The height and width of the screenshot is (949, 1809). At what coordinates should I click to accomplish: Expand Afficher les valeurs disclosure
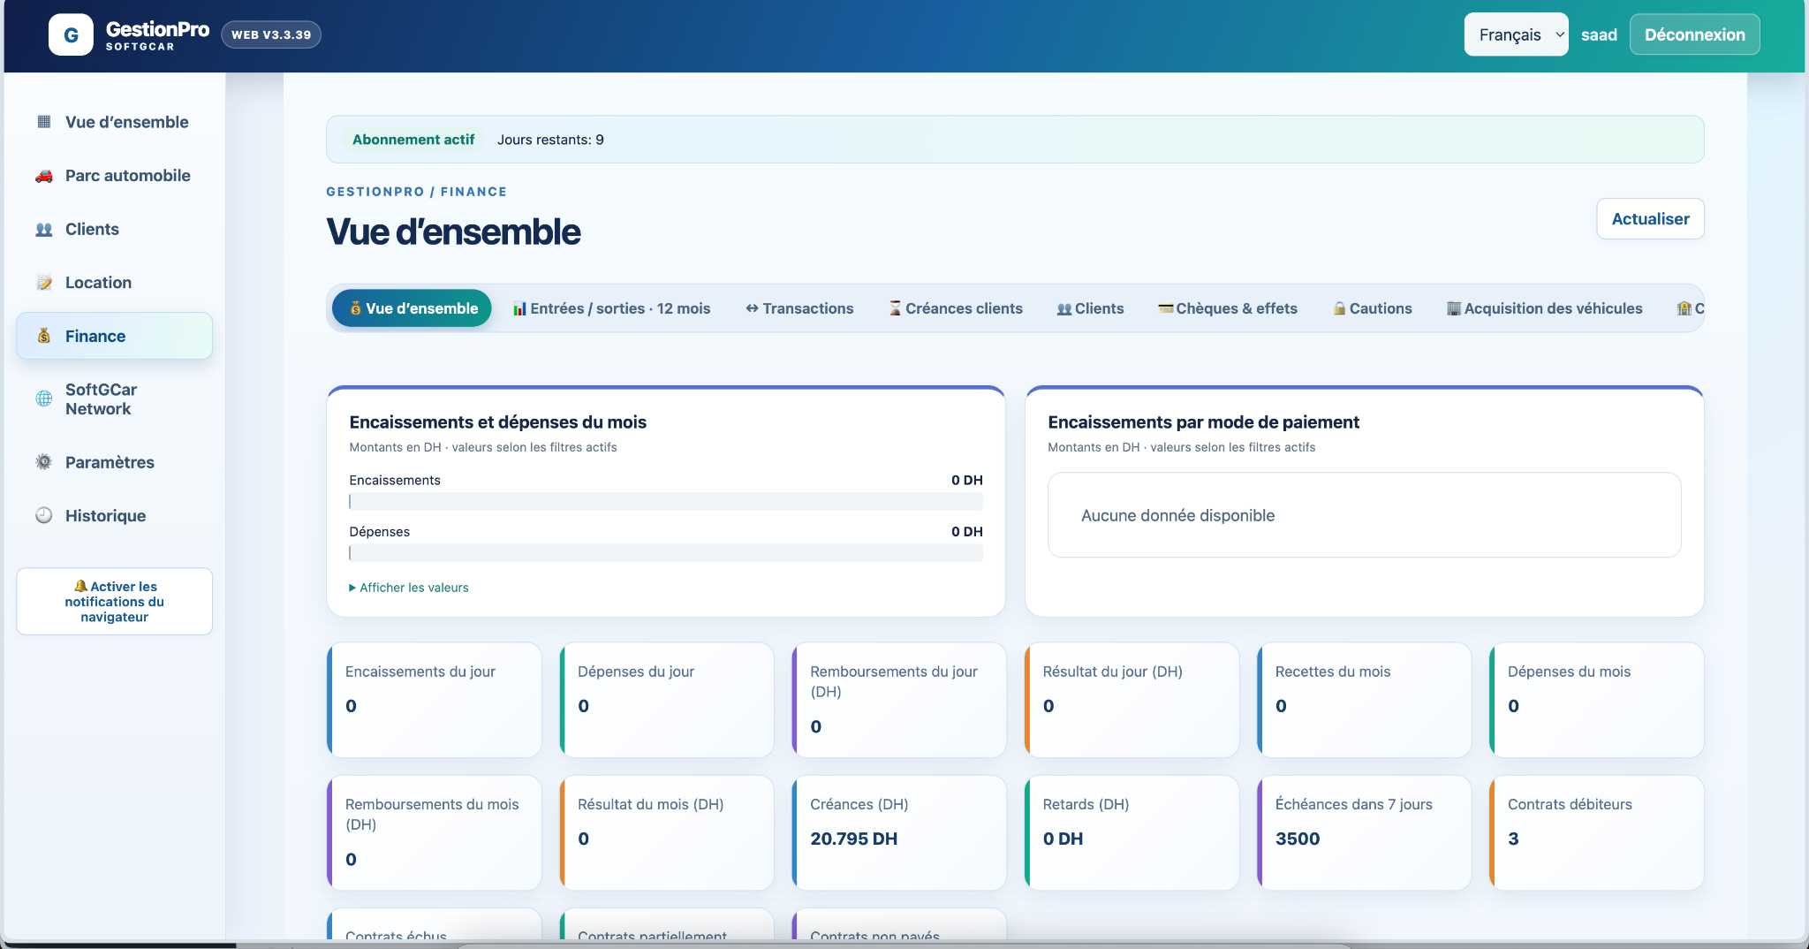click(409, 588)
